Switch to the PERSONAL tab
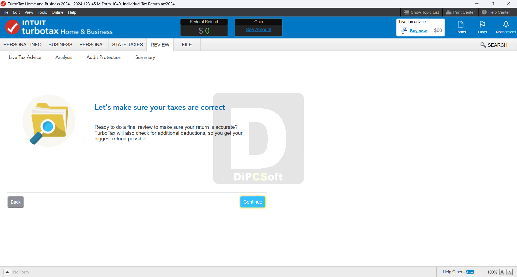The height and width of the screenshot is (277, 517). (92, 45)
